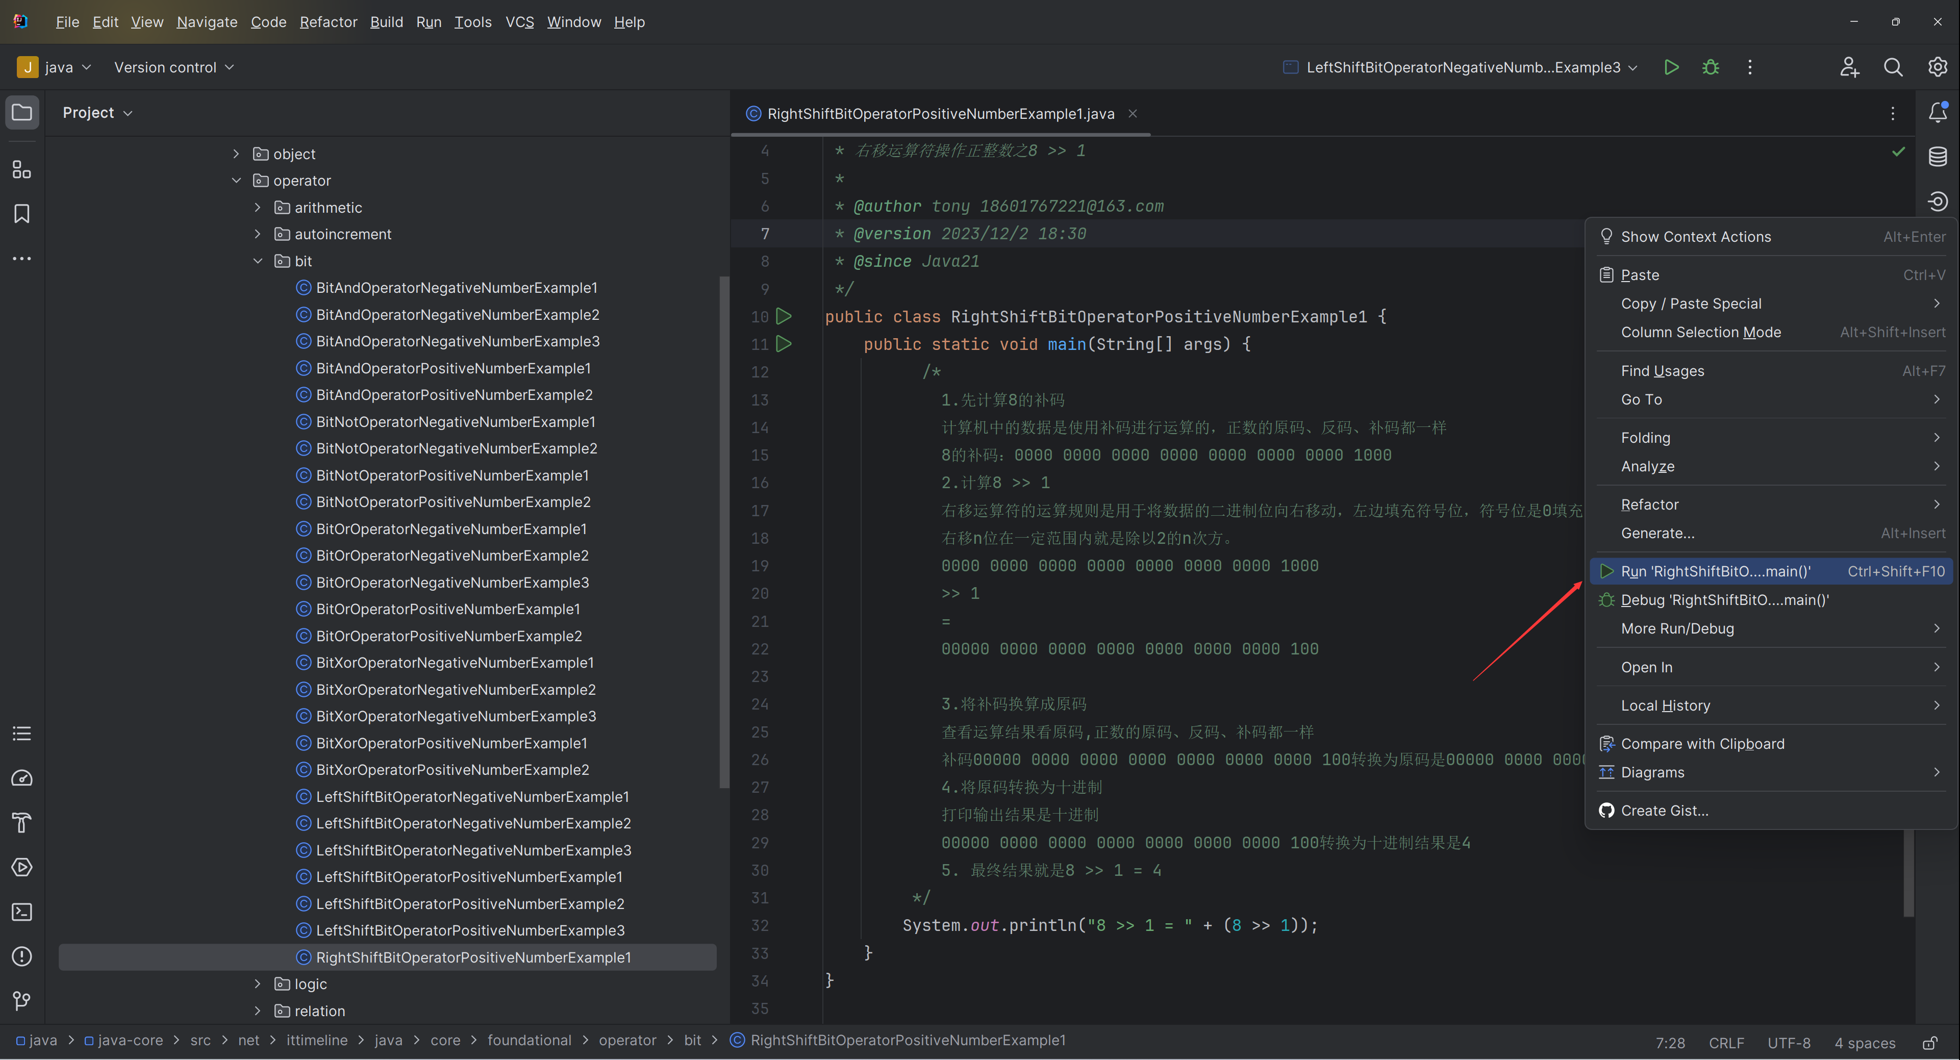Open the Navigate menu
This screenshot has height=1060, width=1960.
click(x=207, y=22)
